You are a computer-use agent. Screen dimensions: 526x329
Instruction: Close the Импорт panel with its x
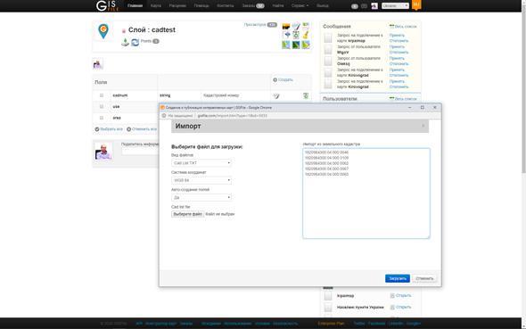[x=423, y=126]
